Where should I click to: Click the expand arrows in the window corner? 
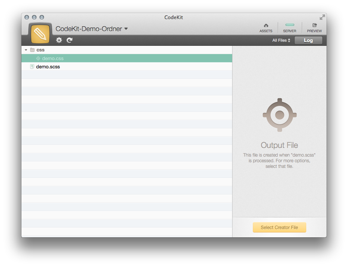tap(322, 17)
